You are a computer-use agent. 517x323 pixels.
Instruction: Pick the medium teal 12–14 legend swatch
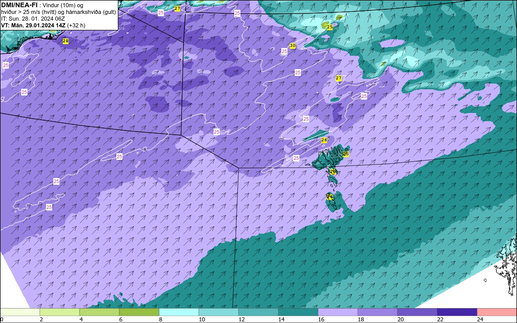point(258,312)
